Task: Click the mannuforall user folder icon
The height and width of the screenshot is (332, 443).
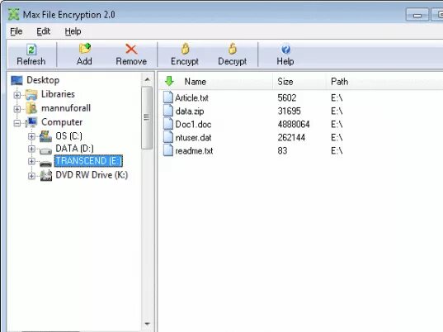Action: [31, 108]
